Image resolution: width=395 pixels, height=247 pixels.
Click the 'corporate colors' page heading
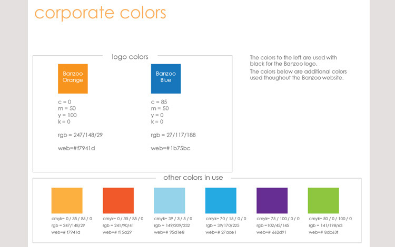click(x=100, y=13)
